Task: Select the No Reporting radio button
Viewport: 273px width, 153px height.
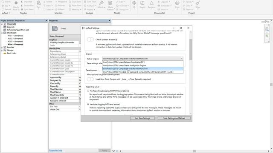Action: point(88,91)
